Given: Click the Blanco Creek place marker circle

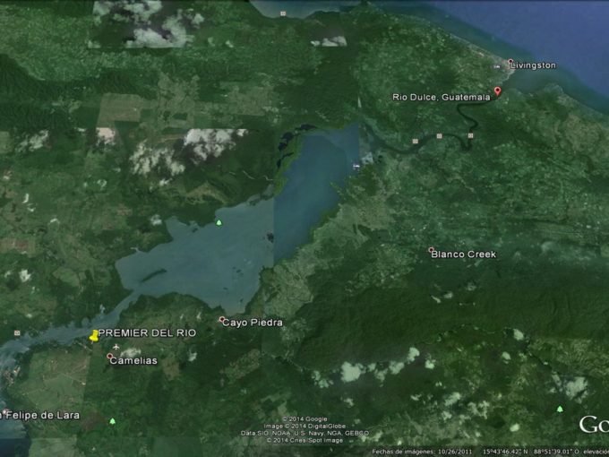Looking at the screenshot, I should point(431,251).
